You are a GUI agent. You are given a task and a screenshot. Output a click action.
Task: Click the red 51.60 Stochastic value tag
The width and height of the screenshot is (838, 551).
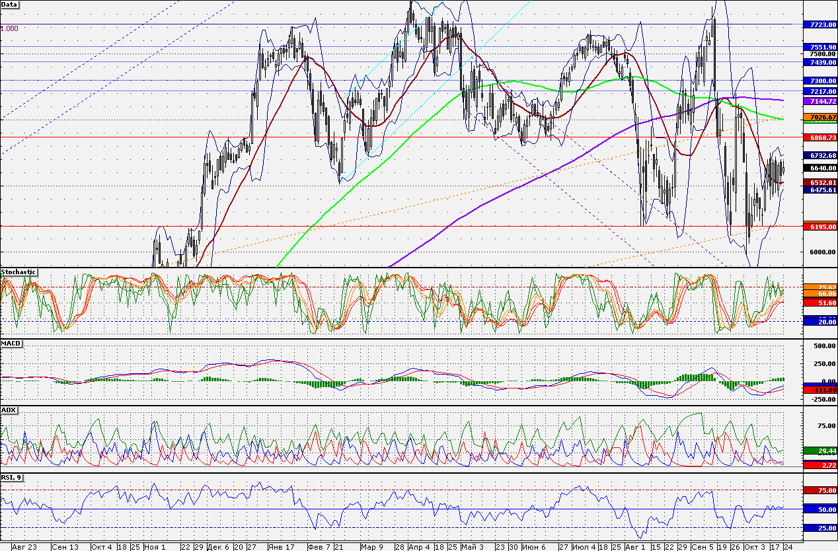tap(819, 302)
